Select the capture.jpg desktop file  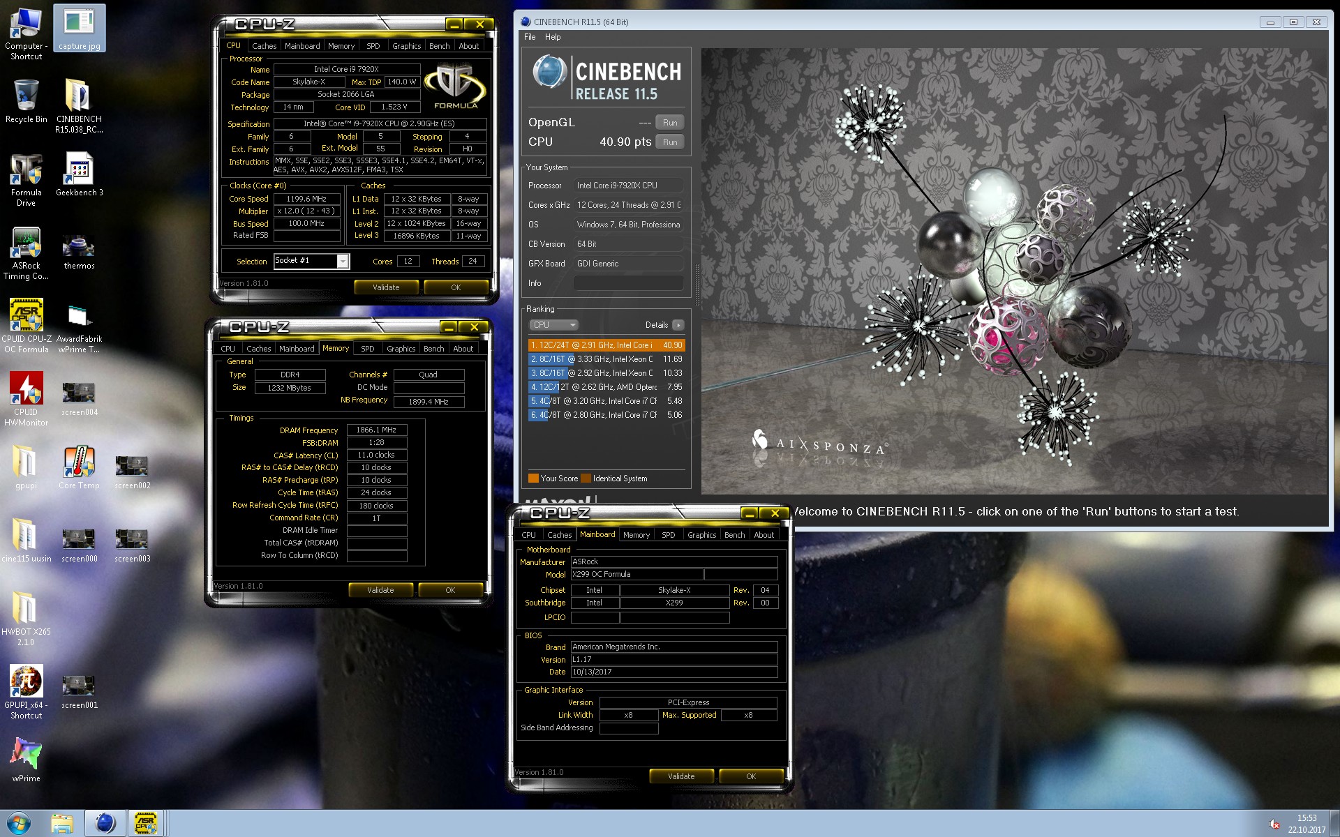[79, 29]
